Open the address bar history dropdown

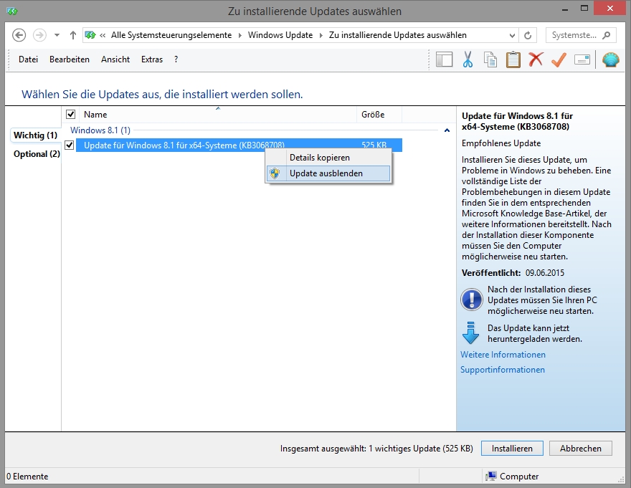[x=512, y=35]
